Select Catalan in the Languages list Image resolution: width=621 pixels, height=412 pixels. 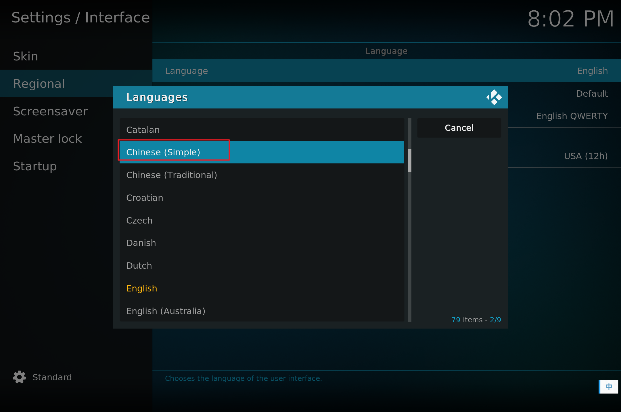click(x=262, y=129)
